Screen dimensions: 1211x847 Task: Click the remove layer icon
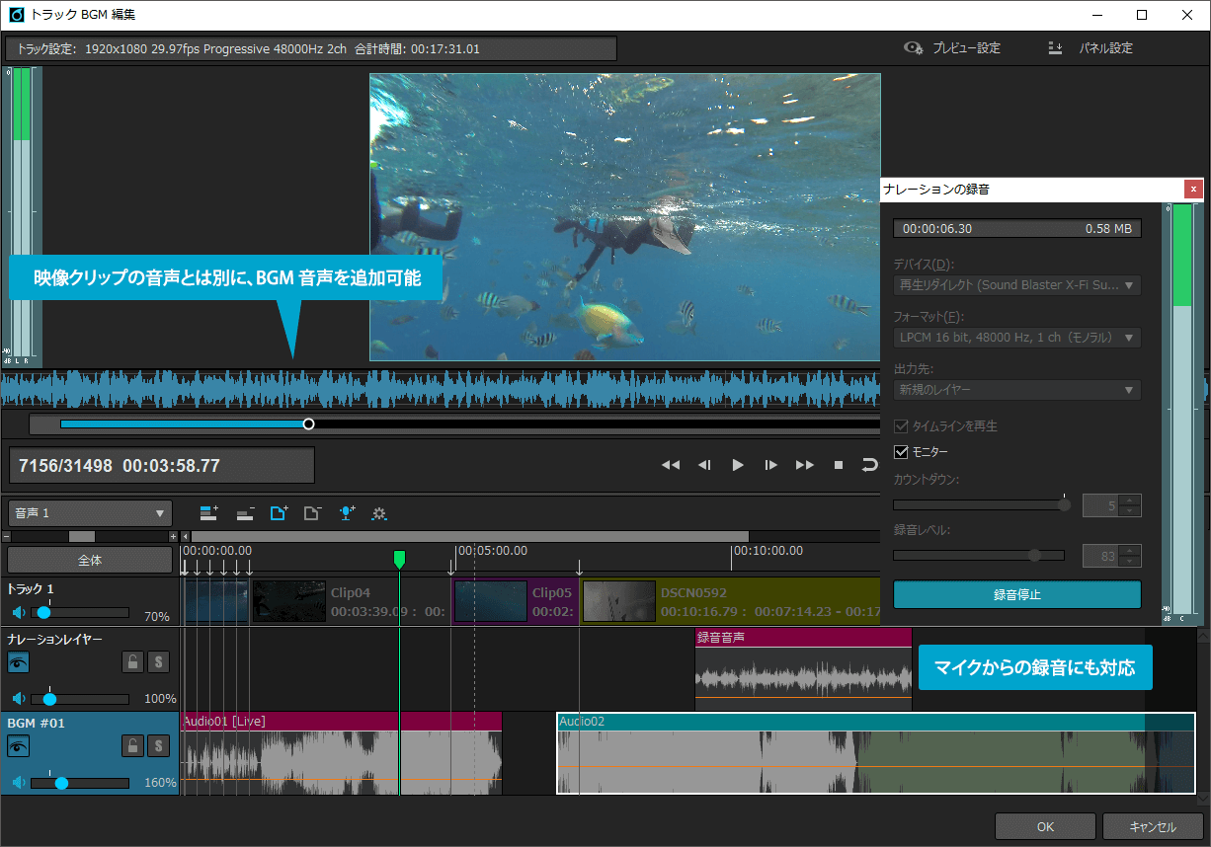[x=245, y=513]
